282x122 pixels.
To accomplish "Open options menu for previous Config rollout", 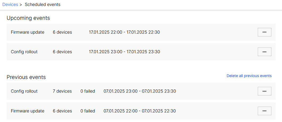I will tap(264, 91).
